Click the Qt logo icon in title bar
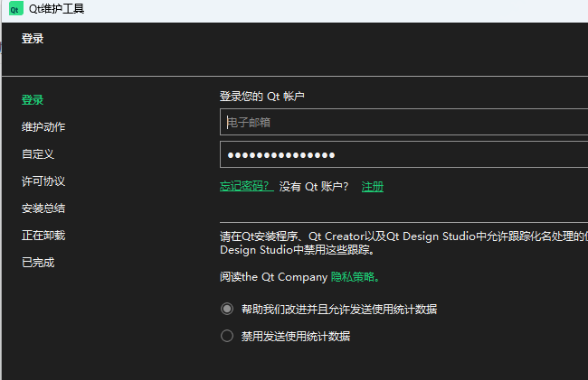Screen dimensions: 588x380 (15, 9)
